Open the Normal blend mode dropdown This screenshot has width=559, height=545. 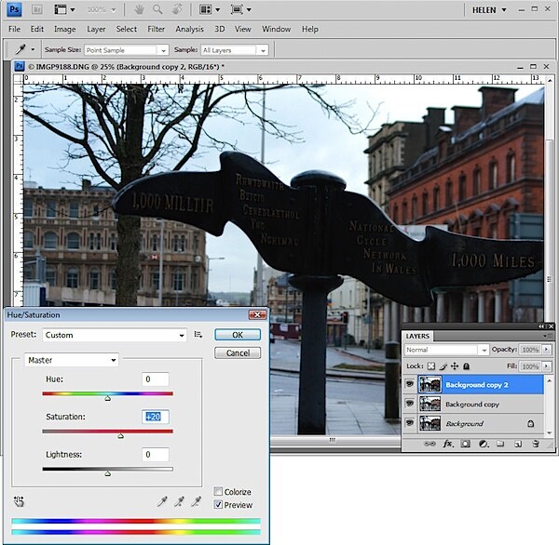[x=446, y=350]
